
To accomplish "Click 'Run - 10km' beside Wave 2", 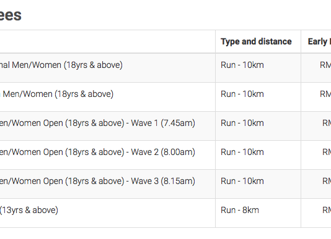I will (x=242, y=152).
